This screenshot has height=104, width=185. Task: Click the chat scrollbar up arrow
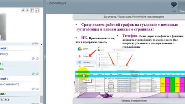point(41,44)
